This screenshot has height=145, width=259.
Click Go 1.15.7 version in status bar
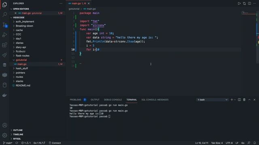(39, 143)
